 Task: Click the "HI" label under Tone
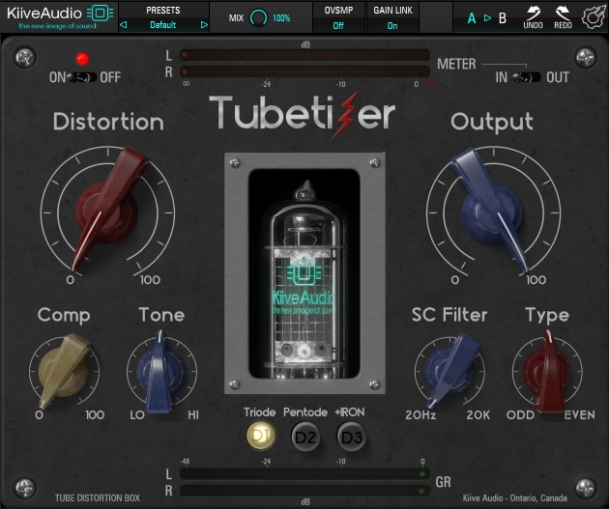(x=193, y=415)
